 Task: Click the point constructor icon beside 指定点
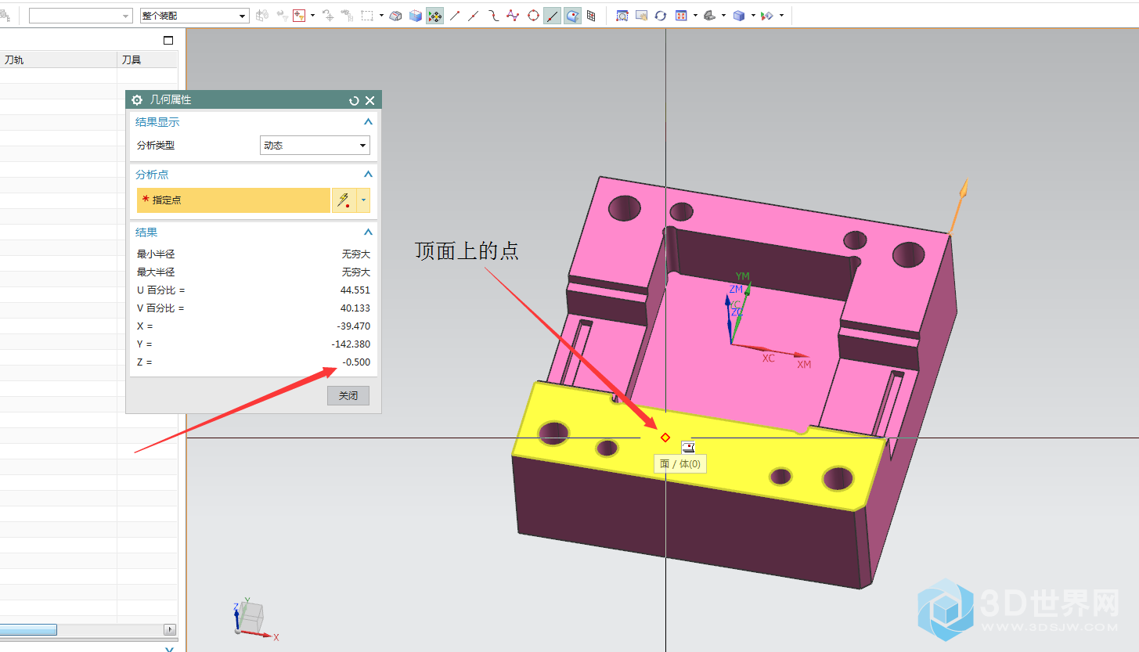coord(344,200)
